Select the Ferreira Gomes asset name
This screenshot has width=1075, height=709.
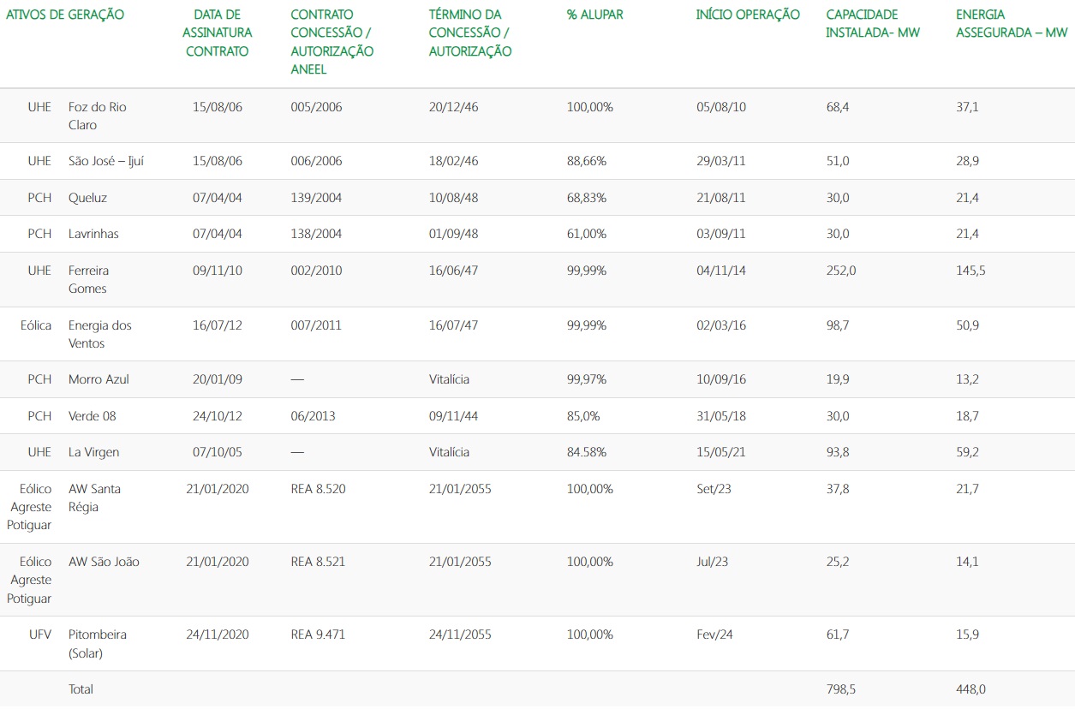[88, 279]
